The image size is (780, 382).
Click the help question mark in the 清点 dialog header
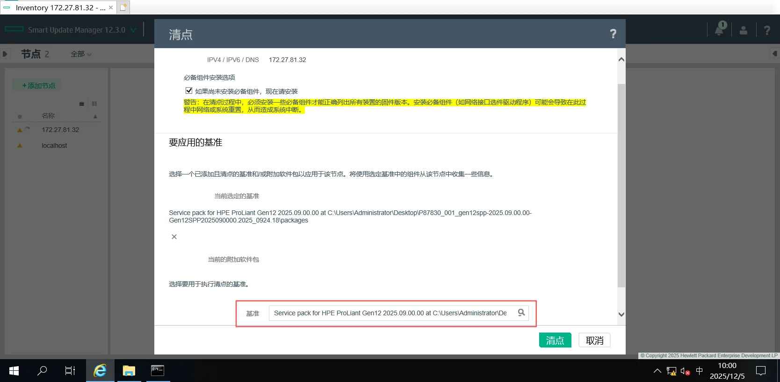click(613, 34)
